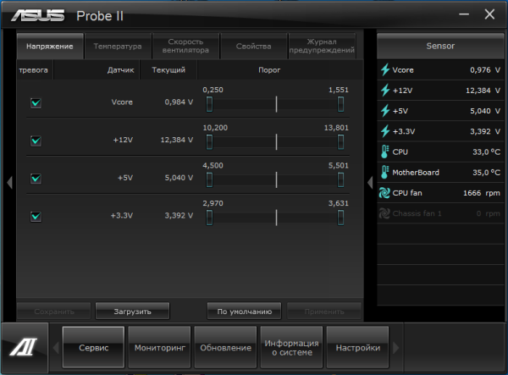Click the Применить button
The width and height of the screenshot is (508, 375).
click(x=324, y=312)
